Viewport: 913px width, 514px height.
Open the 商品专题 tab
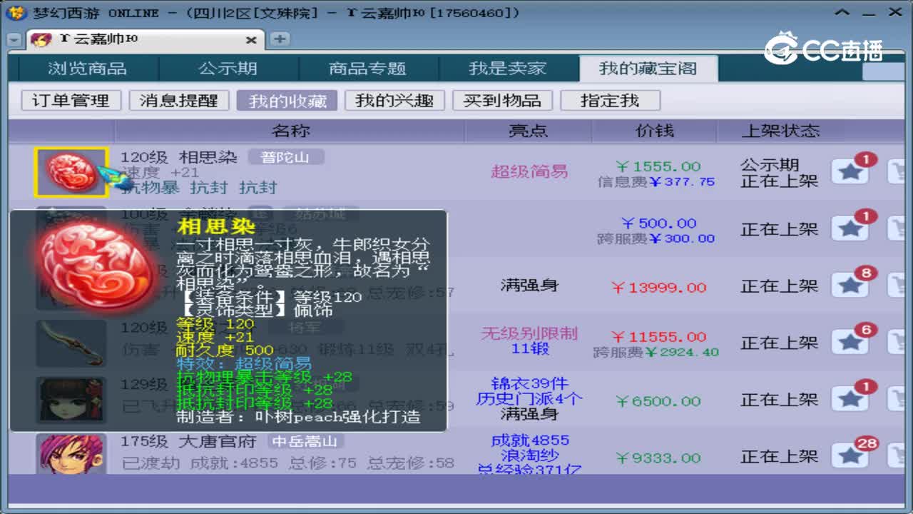coord(368,69)
